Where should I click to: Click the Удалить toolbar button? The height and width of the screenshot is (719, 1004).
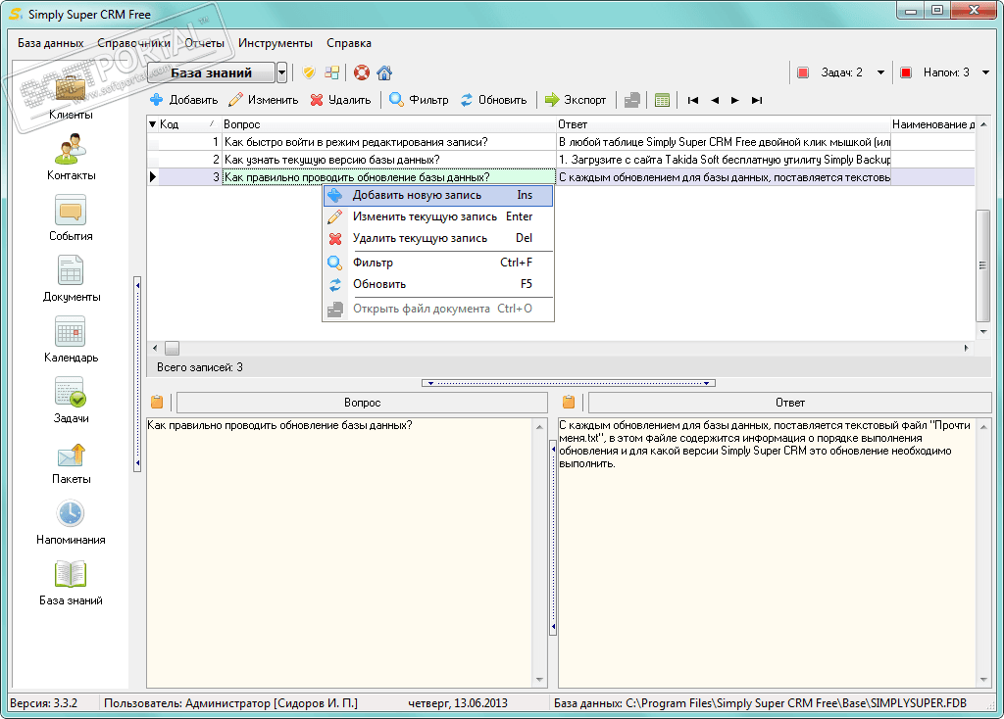[340, 100]
